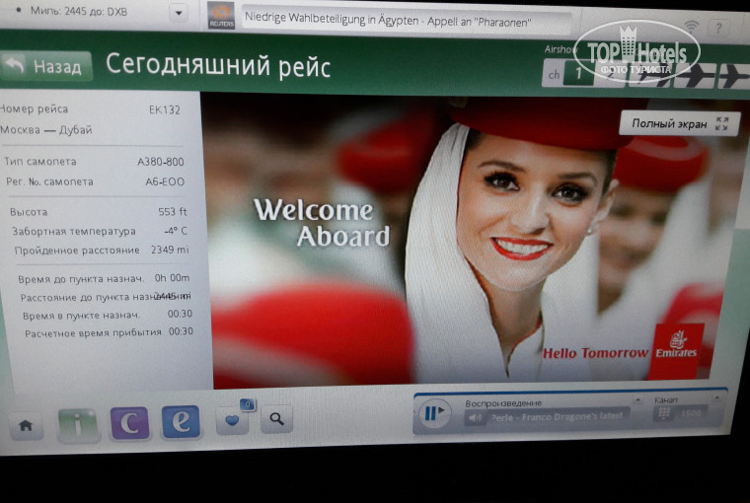Click the Миль: 2445 до: DXB text
This screenshot has width=750, height=503.
(79, 11)
